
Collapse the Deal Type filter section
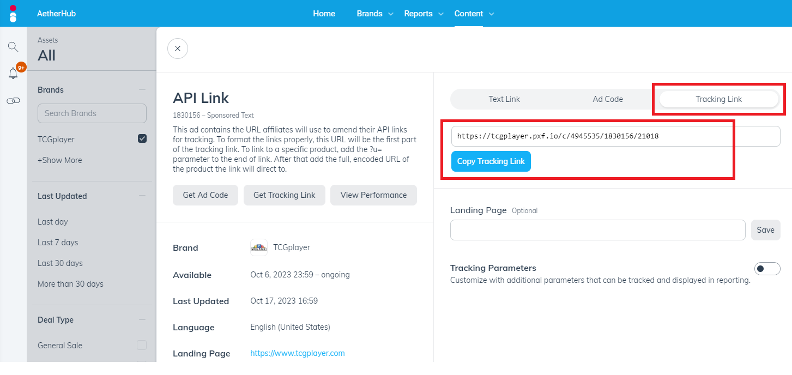pos(142,319)
